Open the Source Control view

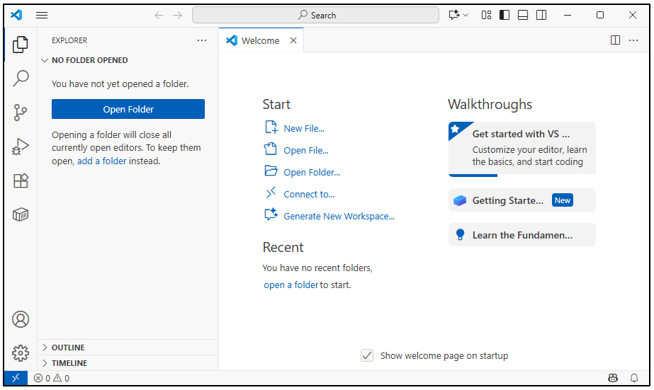coord(21,112)
